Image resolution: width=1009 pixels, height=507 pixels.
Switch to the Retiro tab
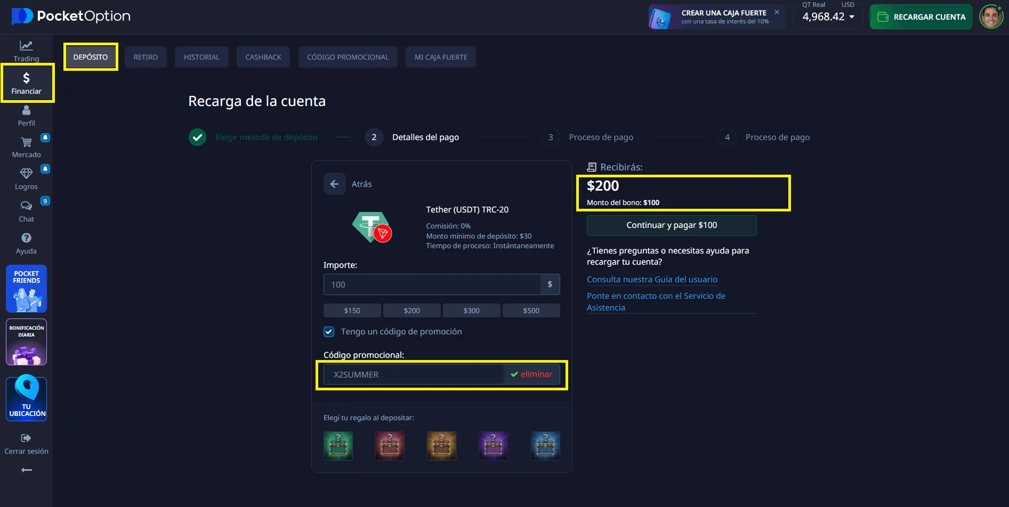coord(146,57)
